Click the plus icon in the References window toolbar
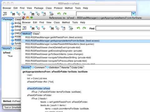Viewport: 150px width, 112px height. coord(44,28)
